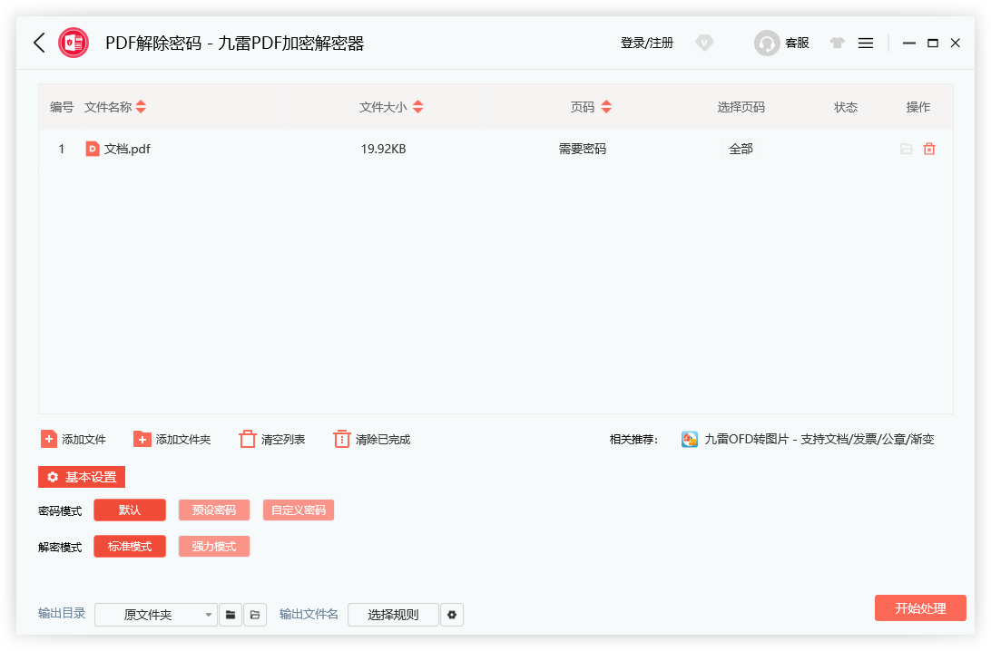Select 强力模式 decryption mode
Screen dimensions: 991x651
pyautogui.click(x=214, y=547)
